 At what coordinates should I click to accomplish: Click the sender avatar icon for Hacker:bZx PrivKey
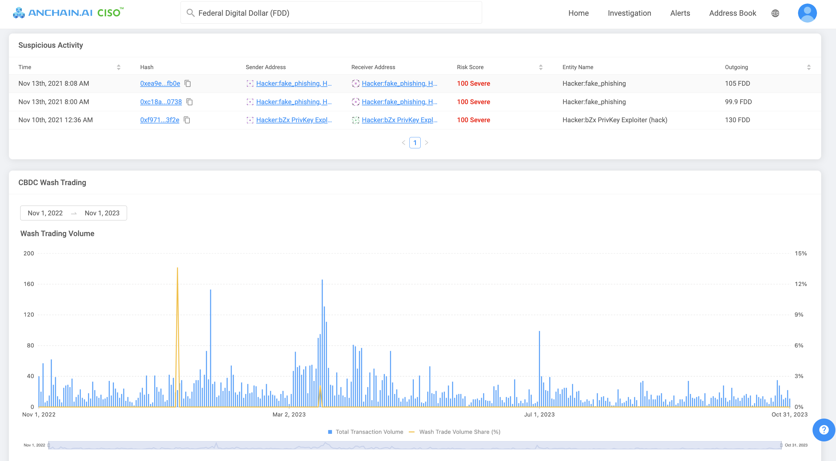tap(250, 120)
